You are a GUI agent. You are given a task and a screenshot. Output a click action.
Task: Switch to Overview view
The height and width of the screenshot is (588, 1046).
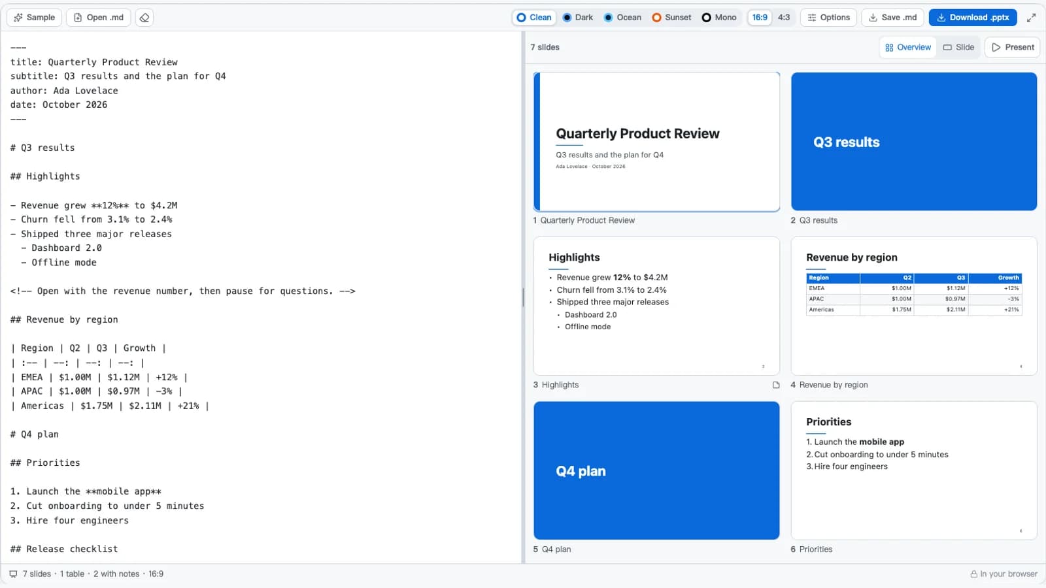point(908,47)
